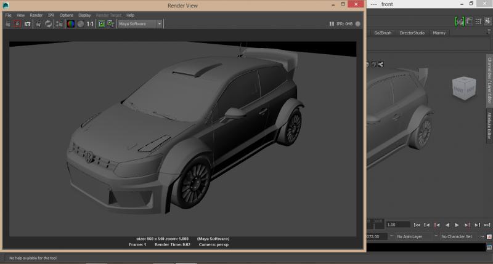Switch to the DirectorStudio shelf tab
Screen dimensions: 493x264
click(412, 33)
